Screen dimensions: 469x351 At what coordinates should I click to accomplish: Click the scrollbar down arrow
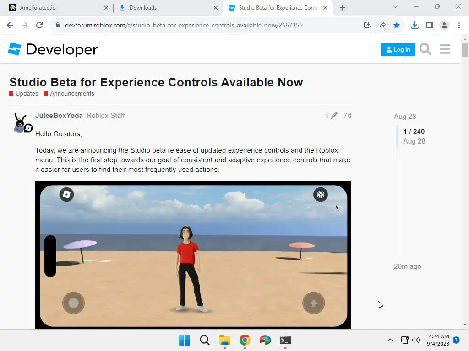click(x=465, y=325)
